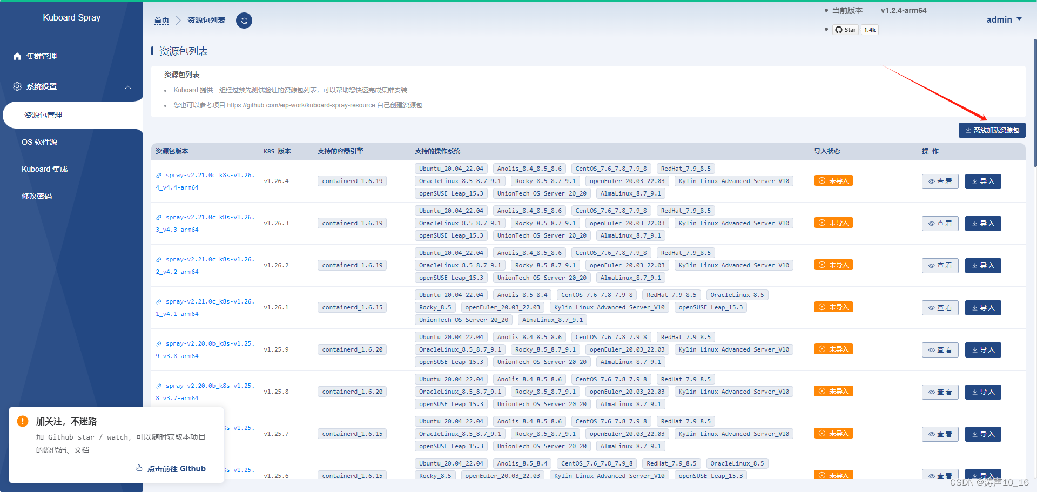This screenshot has height=492, width=1037.
Task: Click the 支持的容器引擎 column header
Action: (340, 151)
